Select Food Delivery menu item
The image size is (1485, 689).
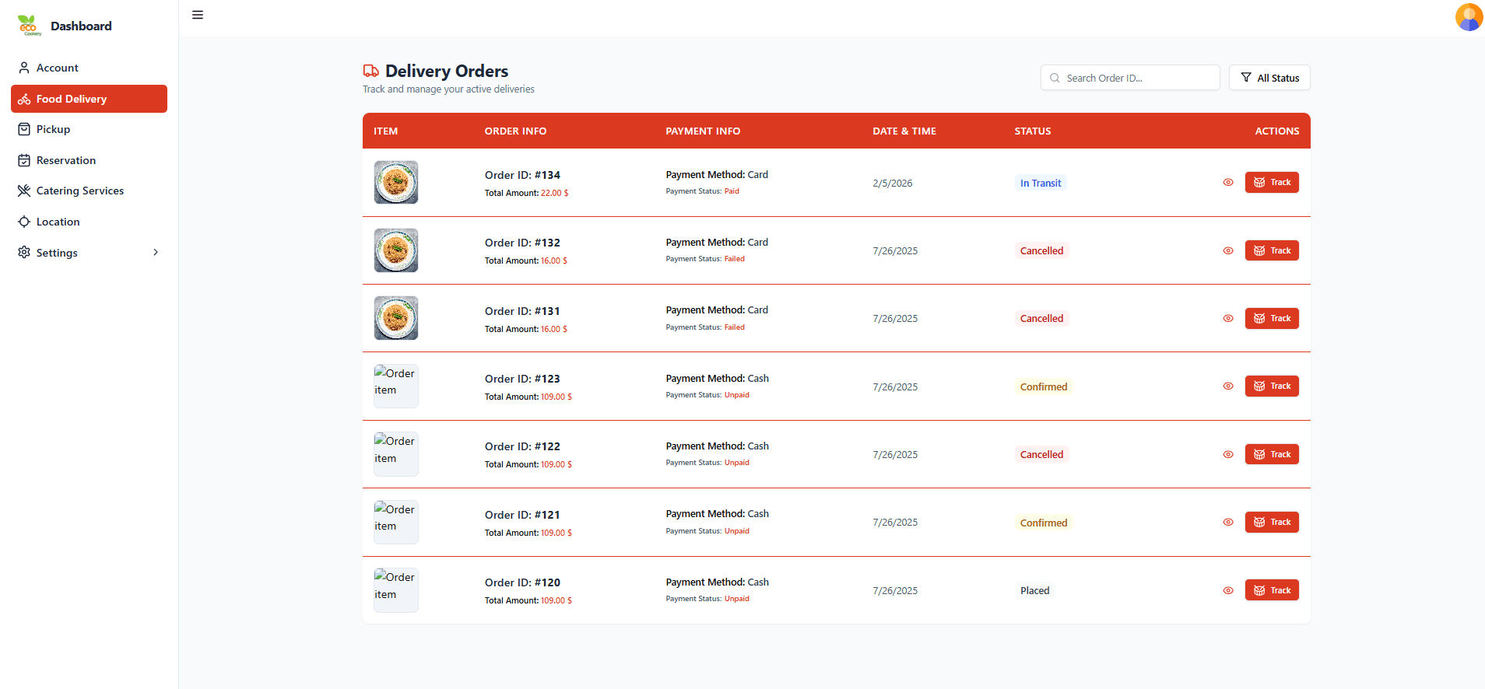point(89,99)
